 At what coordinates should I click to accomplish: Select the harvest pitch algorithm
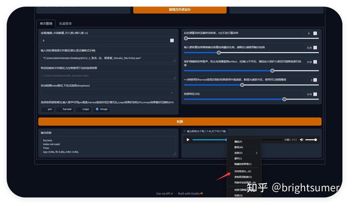[60, 109]
